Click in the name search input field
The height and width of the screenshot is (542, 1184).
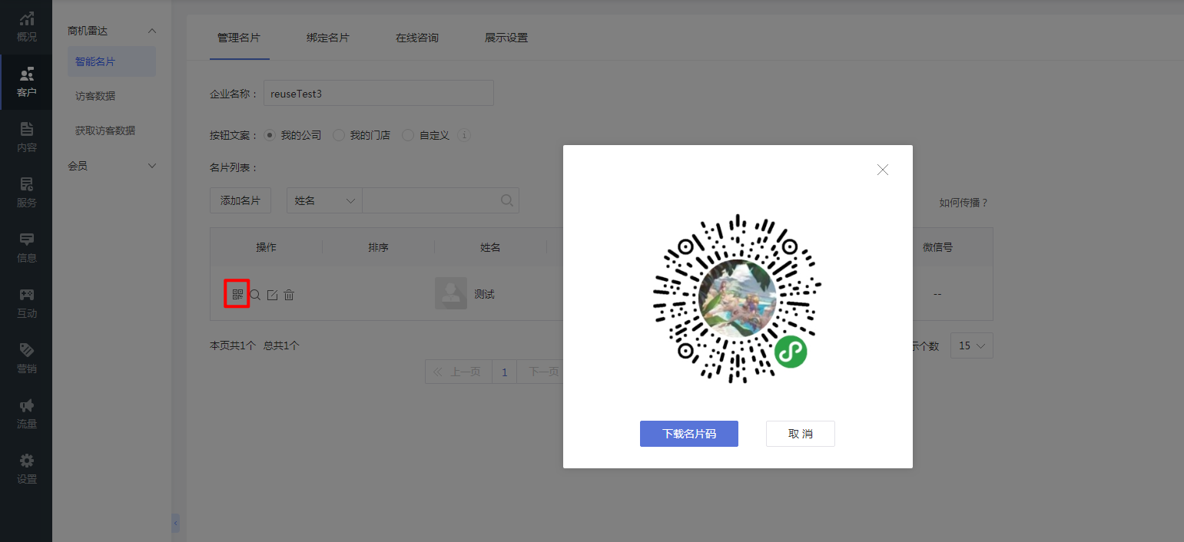440,200
